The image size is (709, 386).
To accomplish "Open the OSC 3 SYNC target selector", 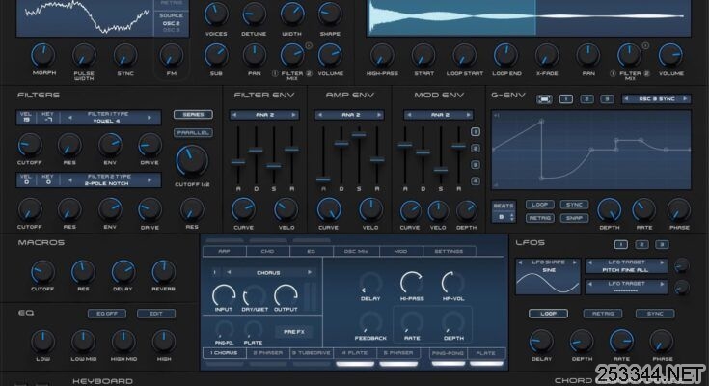I will pos(656,98).
